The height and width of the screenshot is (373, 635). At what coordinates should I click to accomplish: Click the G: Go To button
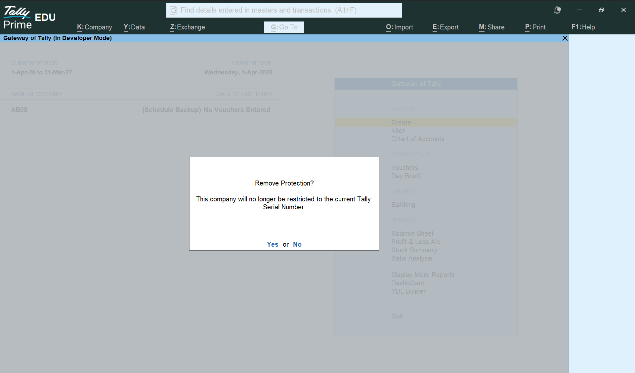point(284,27)
